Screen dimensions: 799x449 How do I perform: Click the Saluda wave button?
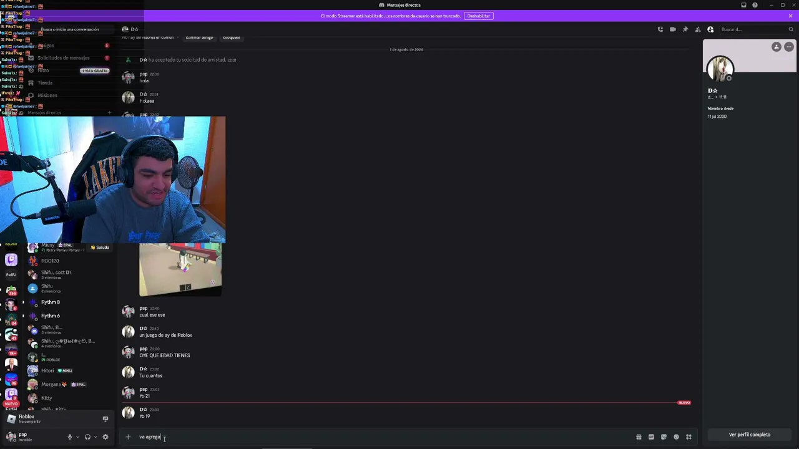click(100, 248)
